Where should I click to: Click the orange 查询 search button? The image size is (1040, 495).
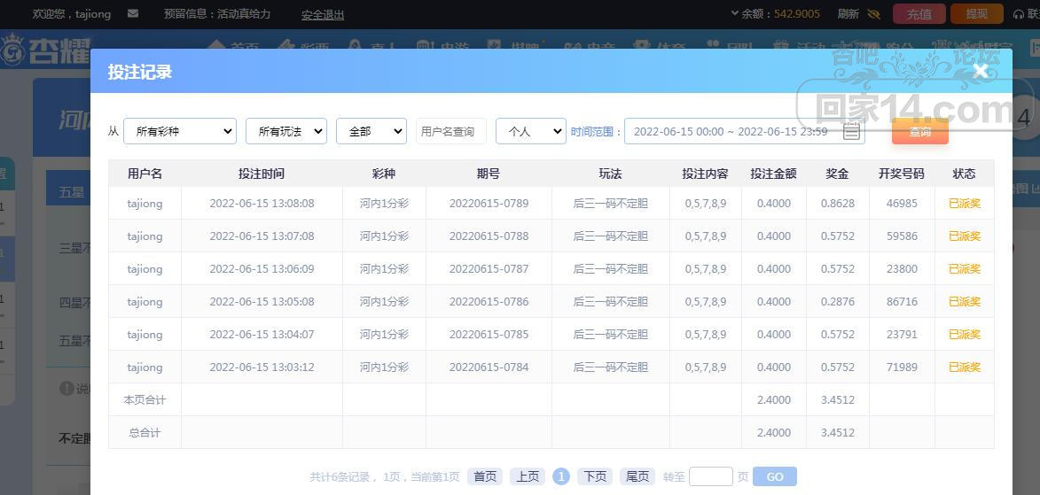919,131
